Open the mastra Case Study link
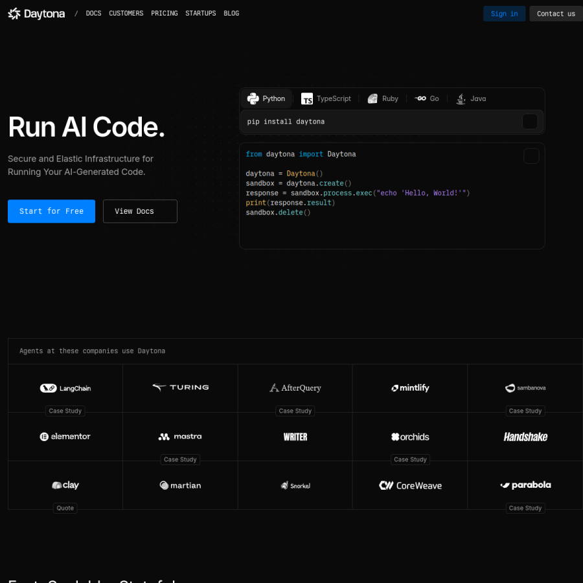The height and width of the screenshot is (583, 583). (x=180, y=459)
